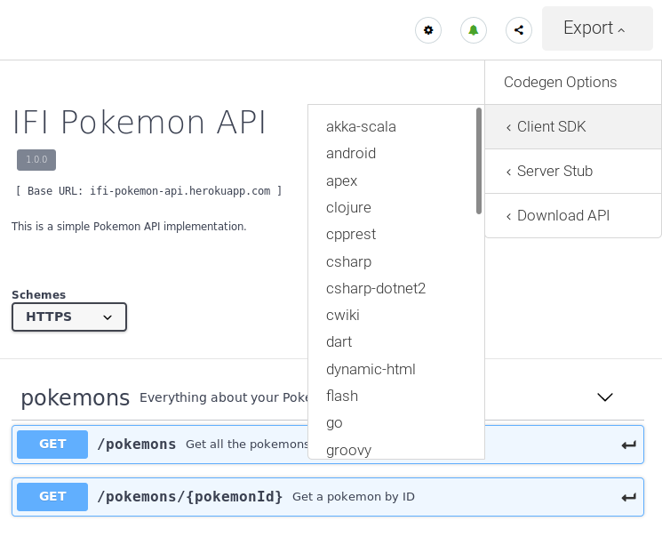Screen dimensions: 662x553
Task: Click the return arrow icon on /pokemons row
Action: (x=629, y=445)
